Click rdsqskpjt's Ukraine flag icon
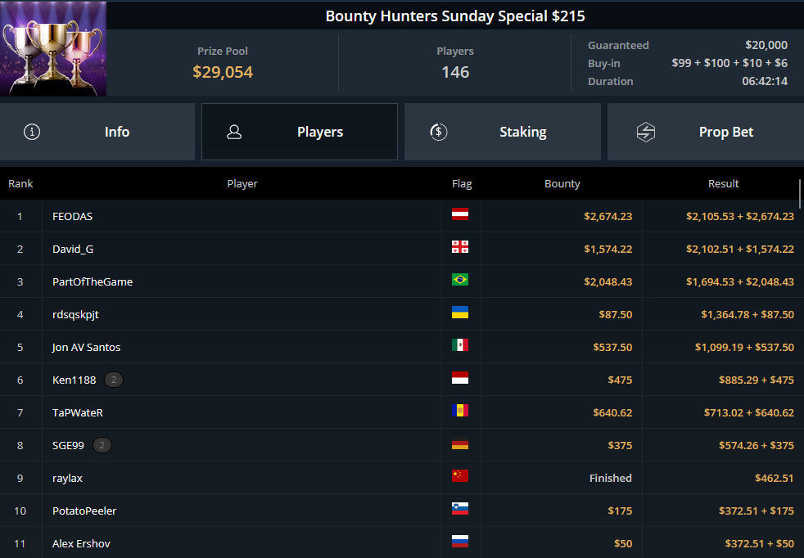 [x=460, y=313]
